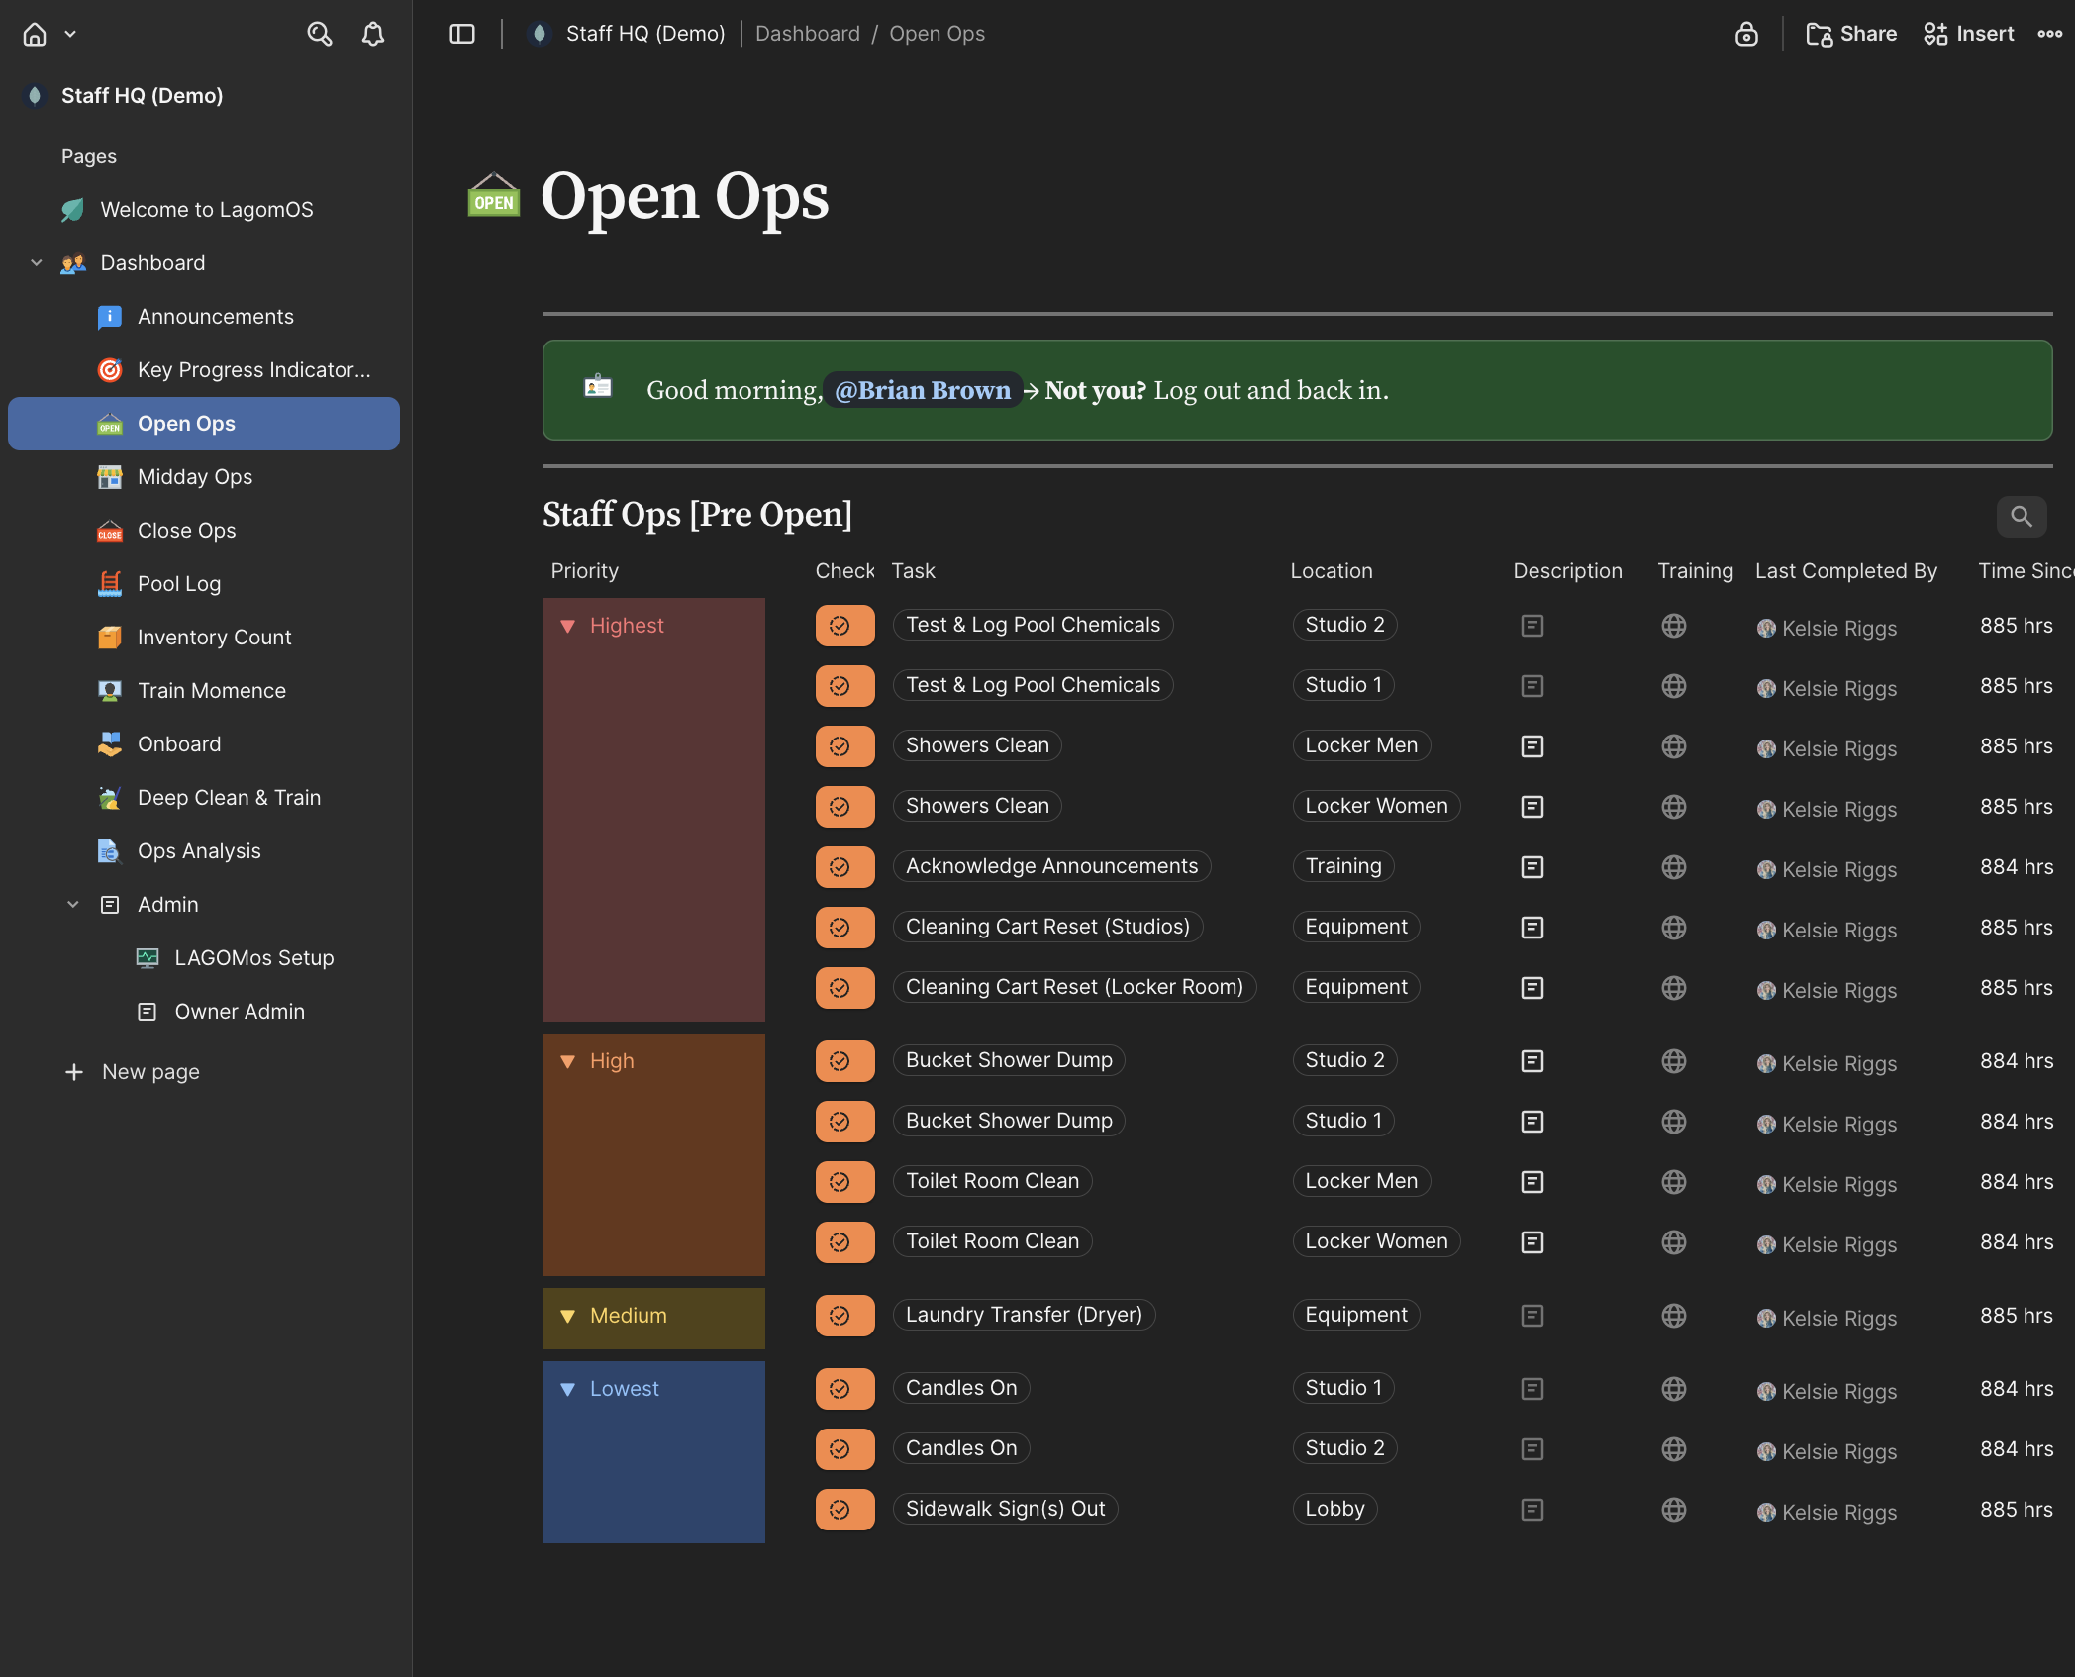The width and height of the screenshot is (2075, 1677).
Task: Click the Inventory Count box icon
Action: 110,638
